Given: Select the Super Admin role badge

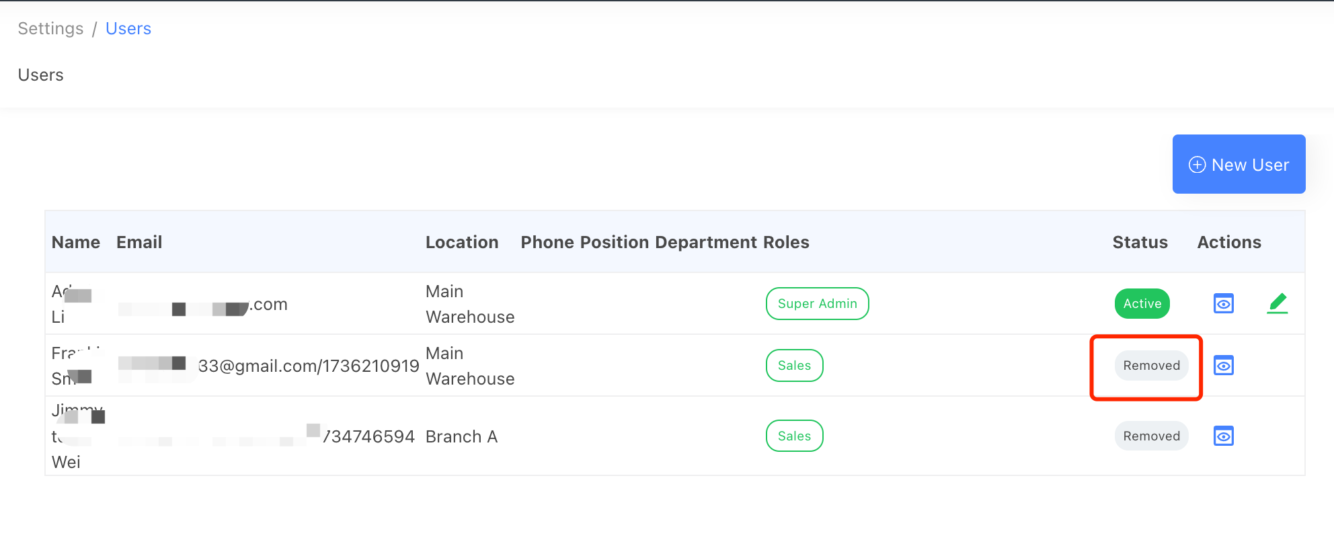Looking at the screenshot, I should tap(817, 304).
